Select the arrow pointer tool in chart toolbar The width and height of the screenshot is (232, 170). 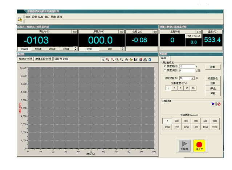pyautogui.click(x=103, y=60)
